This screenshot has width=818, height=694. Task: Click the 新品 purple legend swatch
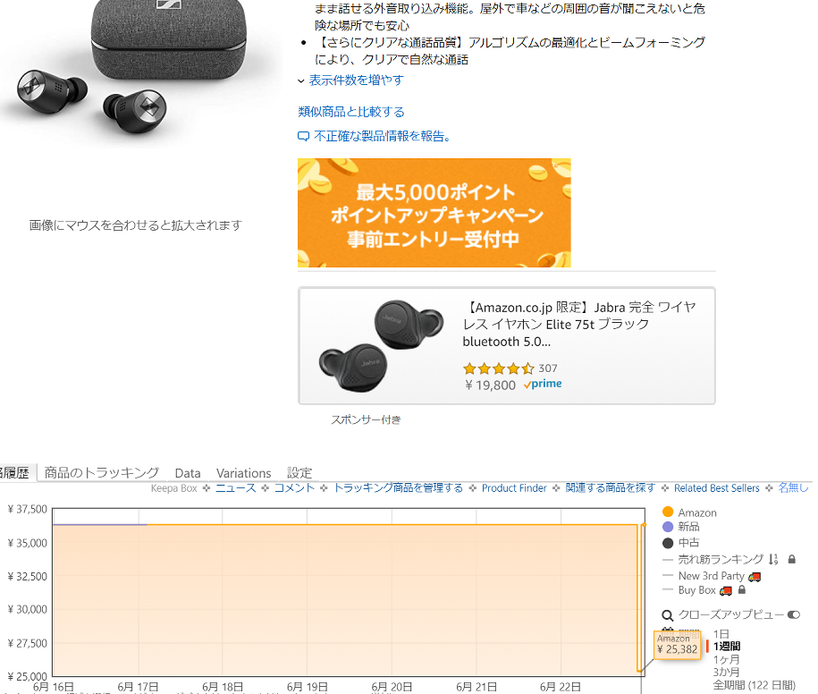[667, 527]
